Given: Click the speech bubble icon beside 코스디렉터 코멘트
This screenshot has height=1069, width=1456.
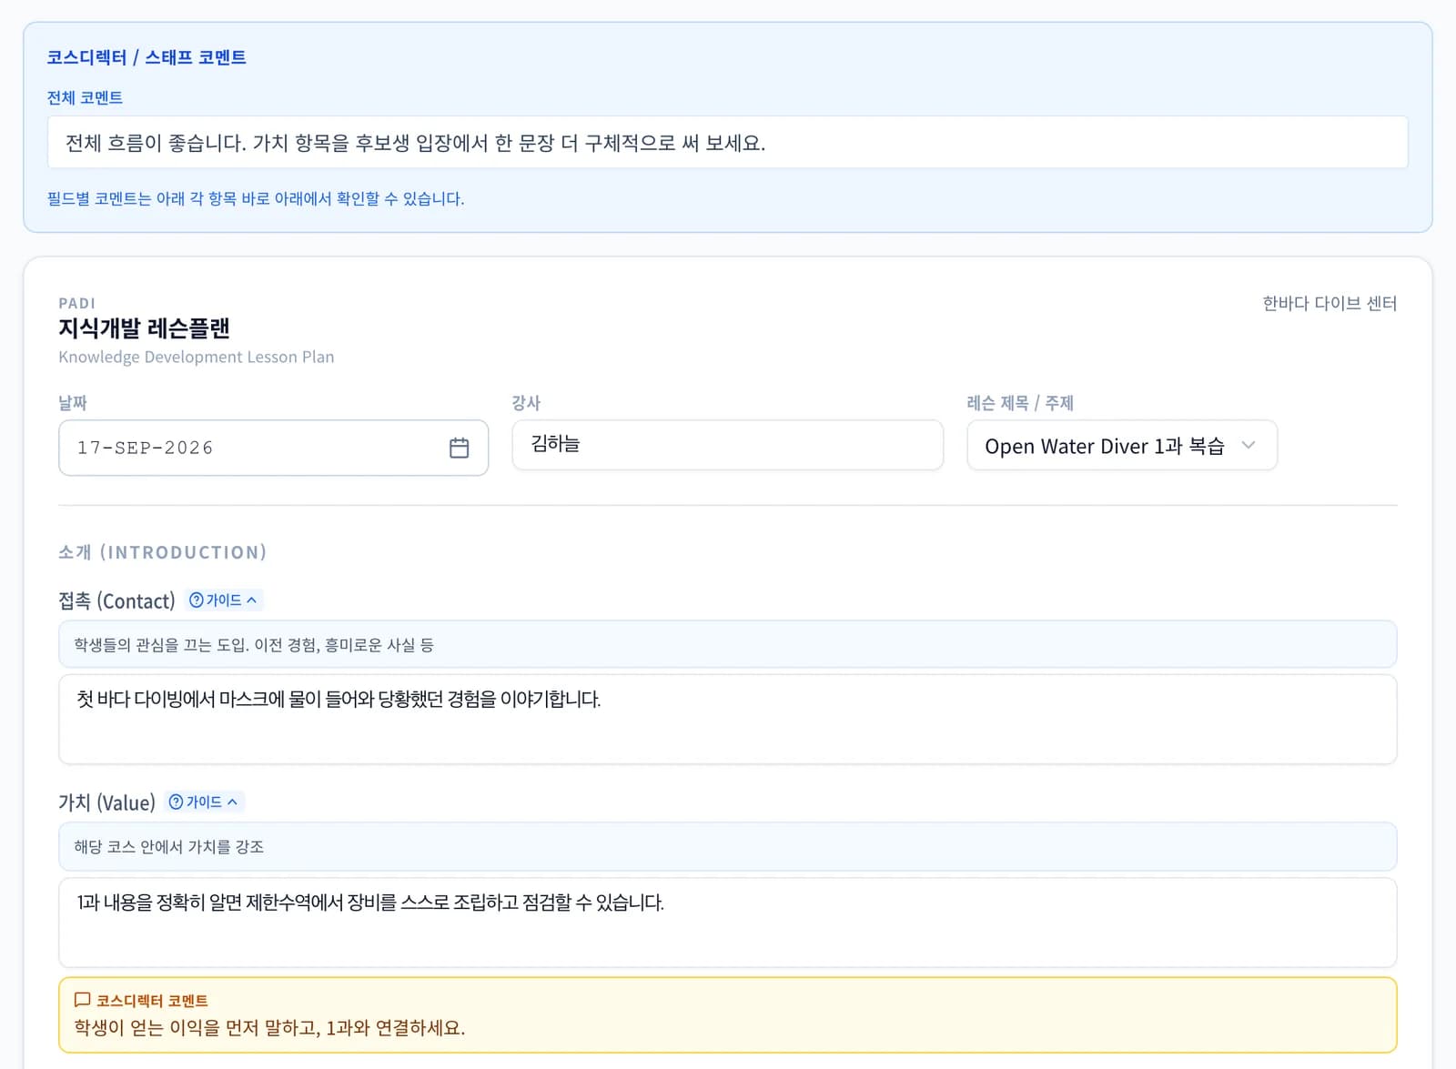Looking at the screenshot, I should [x=82, y=1000].
